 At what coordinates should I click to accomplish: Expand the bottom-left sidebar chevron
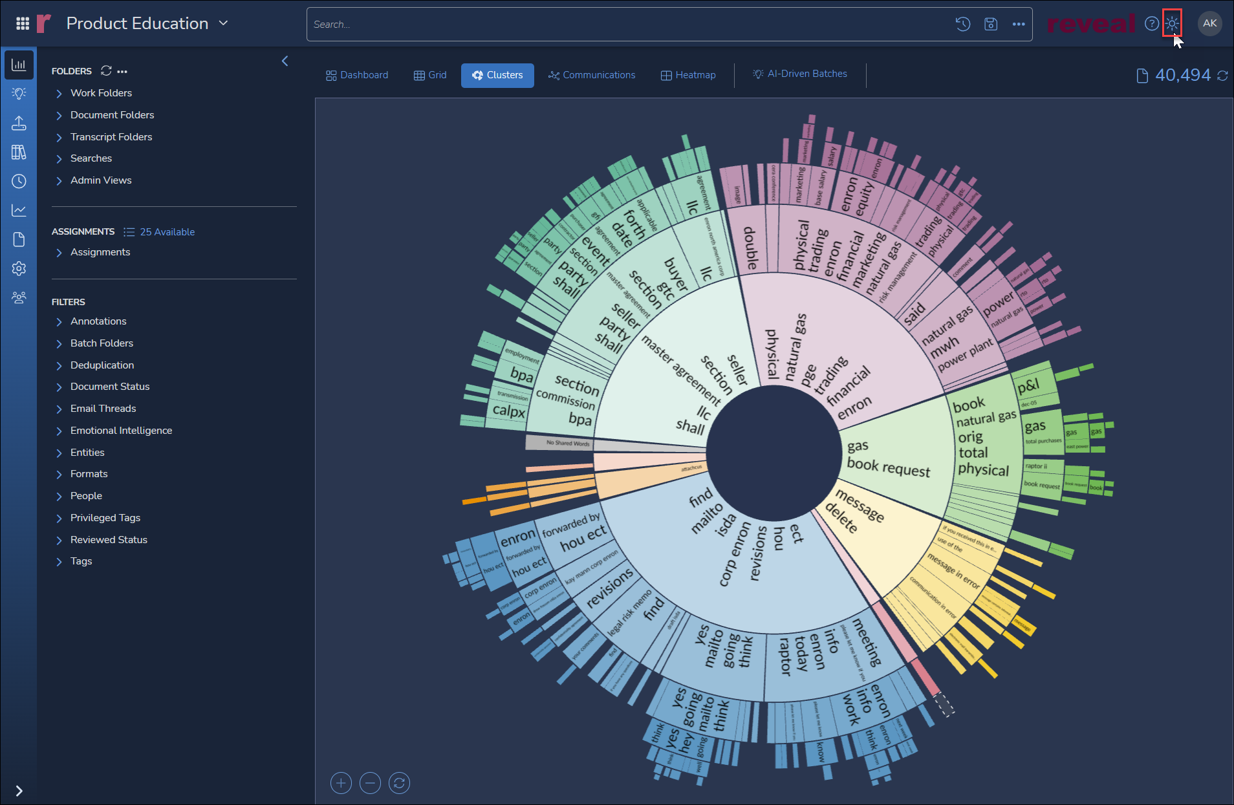click(x=19, y=790)
